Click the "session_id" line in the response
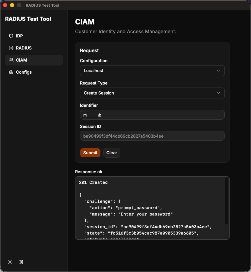The width and height of the screenshot is (251, 272). coord(148,227)
